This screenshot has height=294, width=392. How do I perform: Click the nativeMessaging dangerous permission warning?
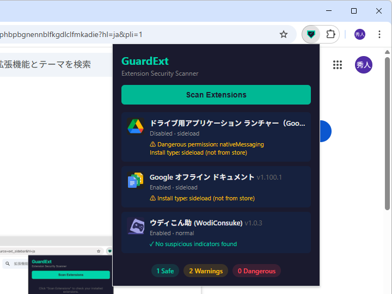(207, 144)
